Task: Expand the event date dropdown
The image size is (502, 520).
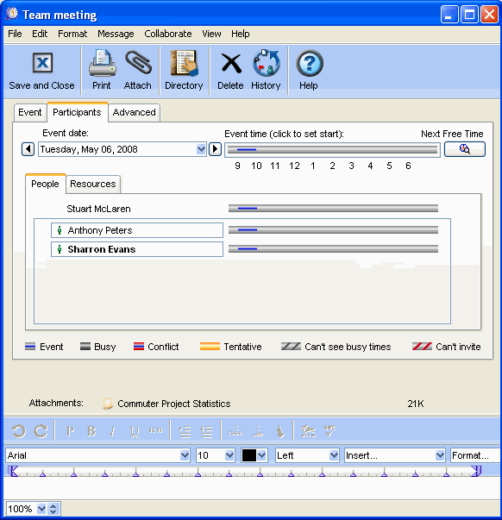Action: (x=201, y=149)
